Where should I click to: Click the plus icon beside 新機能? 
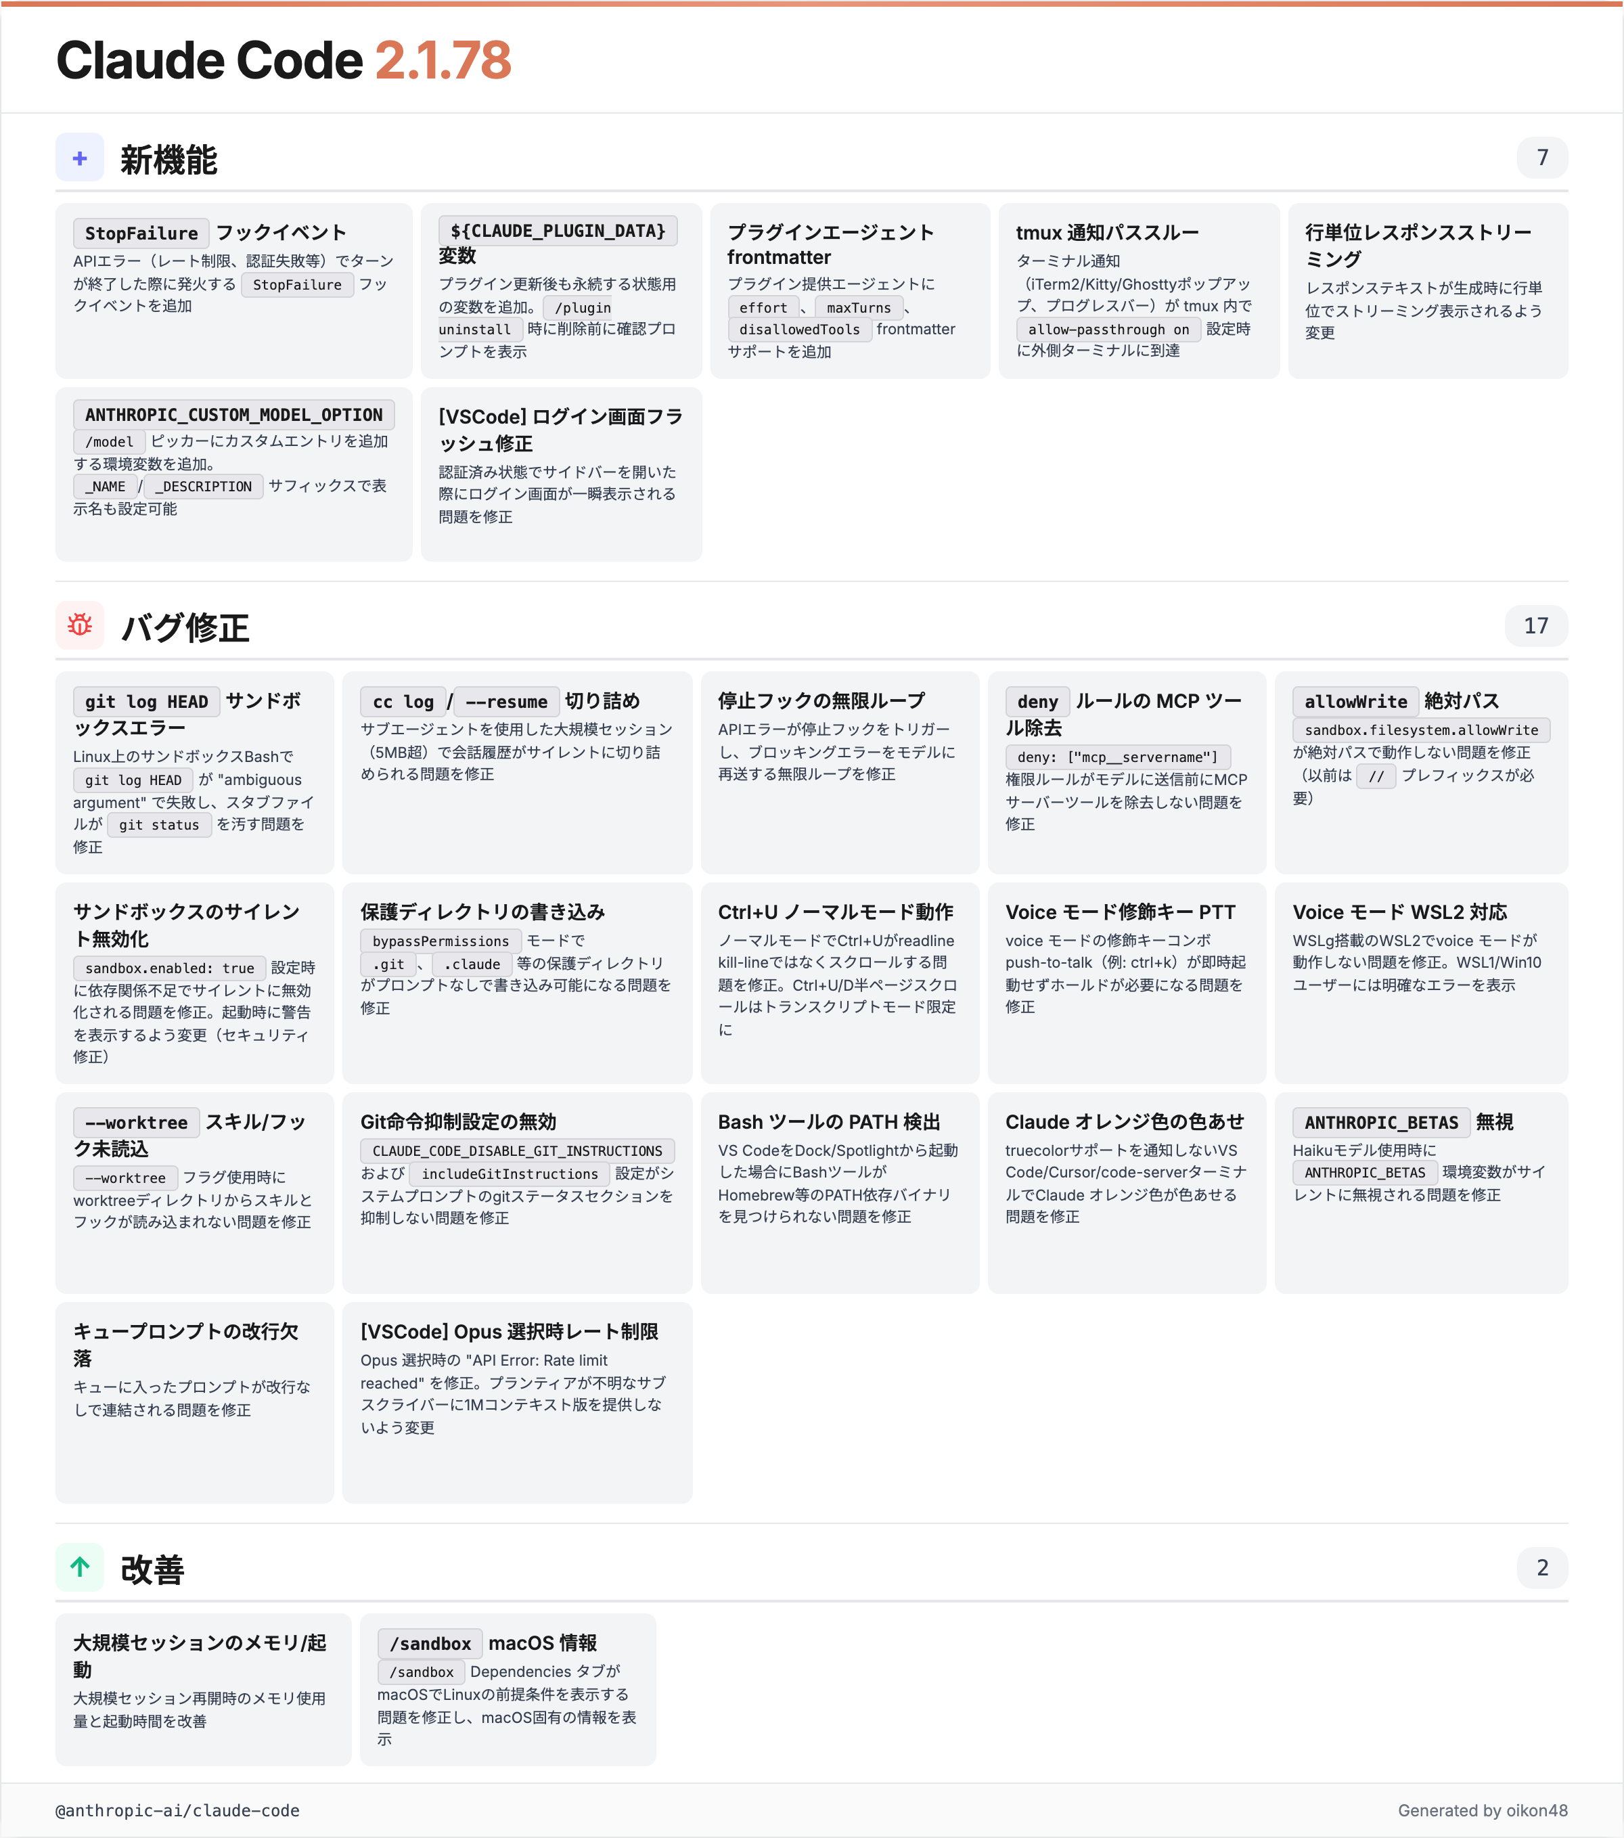point(80,158)
